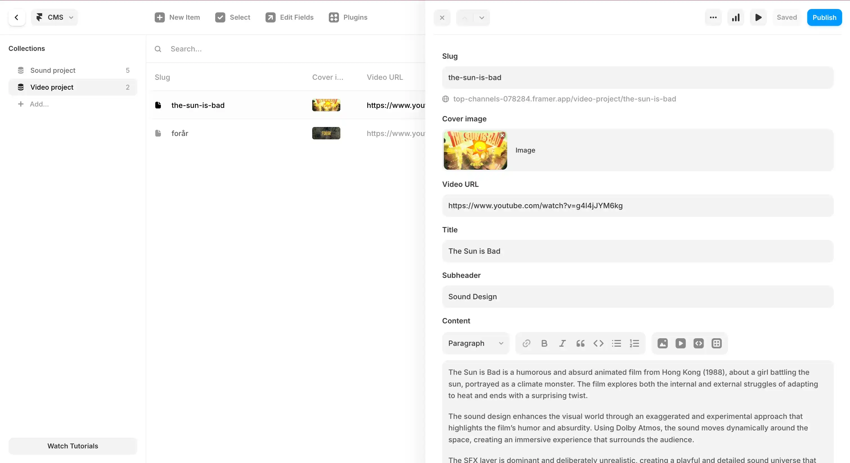This screenshot has height=463, width=850.
Task: Insert inline code formatting icon
Action: [x=598, y=343]
